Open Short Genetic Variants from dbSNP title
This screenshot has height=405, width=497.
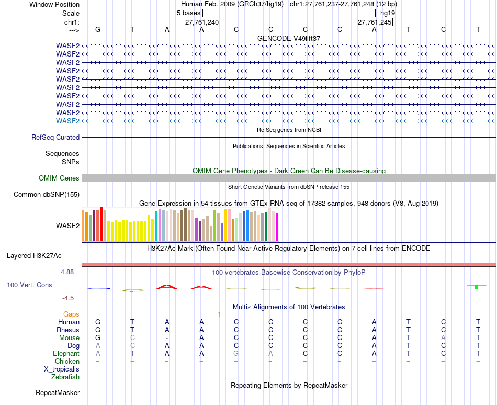[x=289, y=187]
